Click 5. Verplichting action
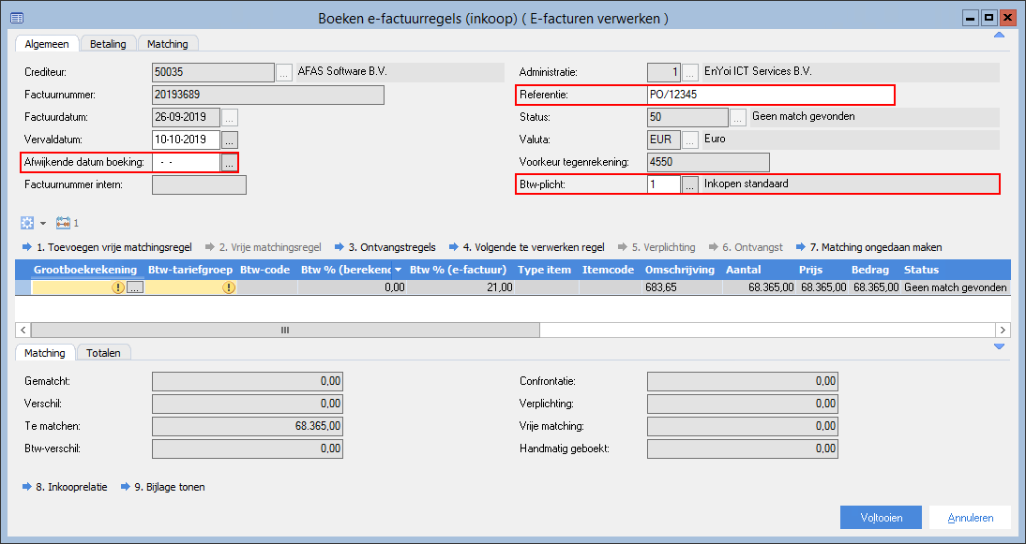Viewport: 1026px width, 544px height. 656,247
